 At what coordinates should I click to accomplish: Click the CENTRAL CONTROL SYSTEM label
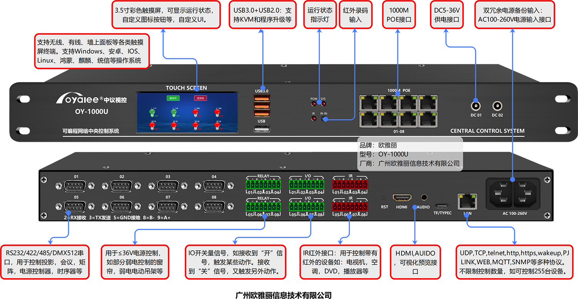(x=487, y=131)
